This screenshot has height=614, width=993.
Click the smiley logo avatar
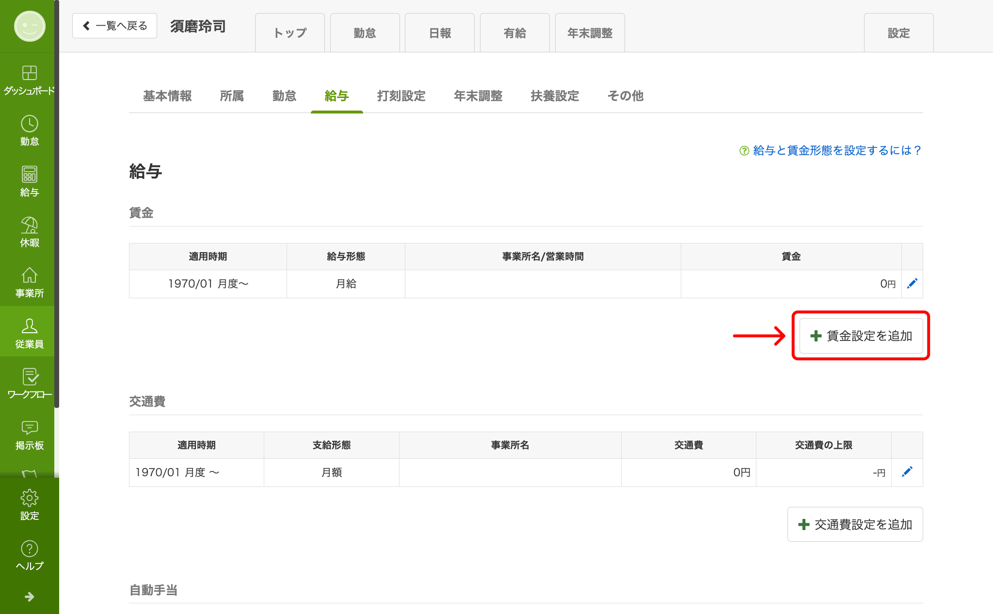tap(30, 26)
